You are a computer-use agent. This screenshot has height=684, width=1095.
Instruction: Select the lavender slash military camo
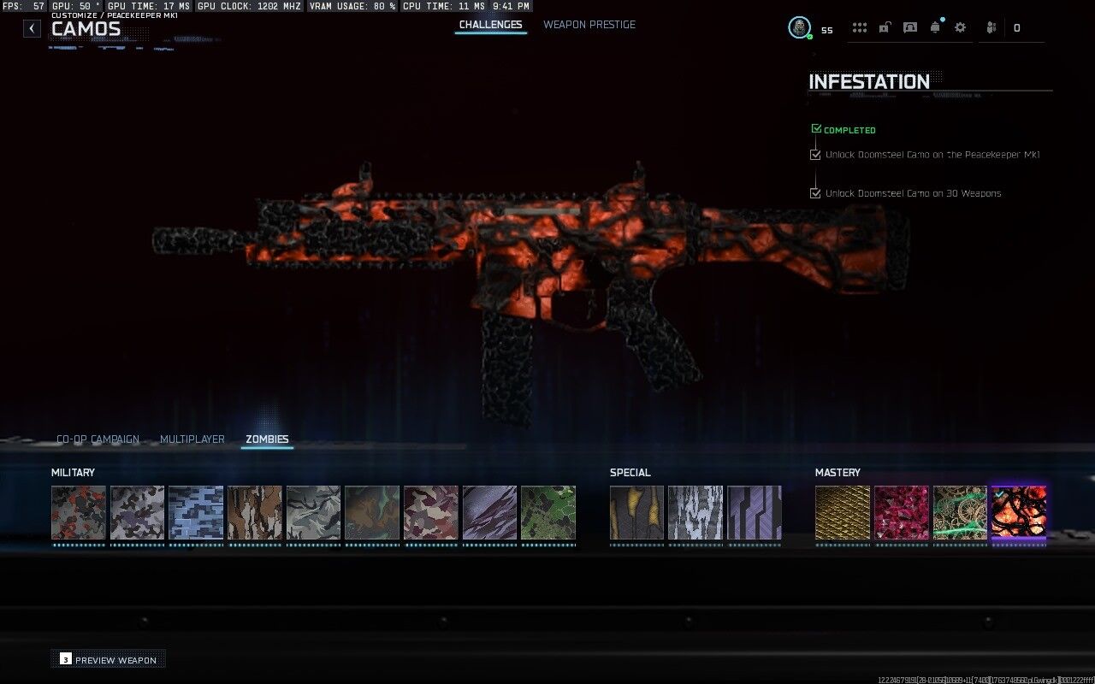coord(489,513)
